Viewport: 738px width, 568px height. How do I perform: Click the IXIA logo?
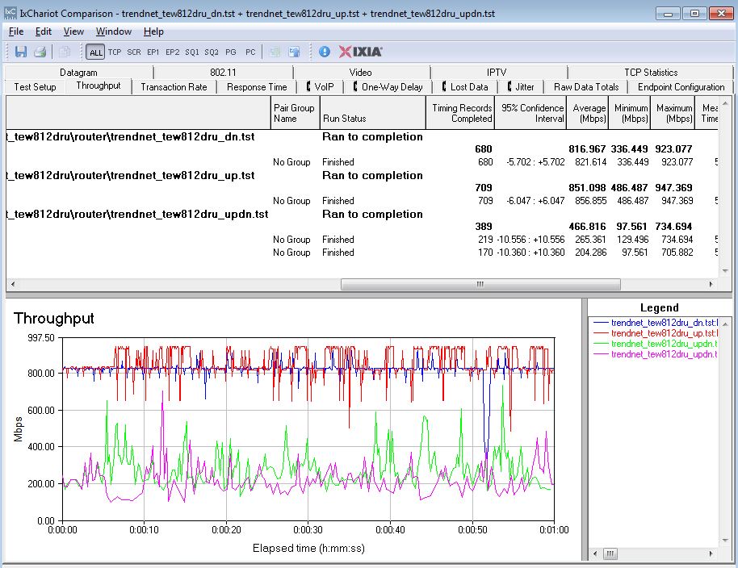(361, 52)
